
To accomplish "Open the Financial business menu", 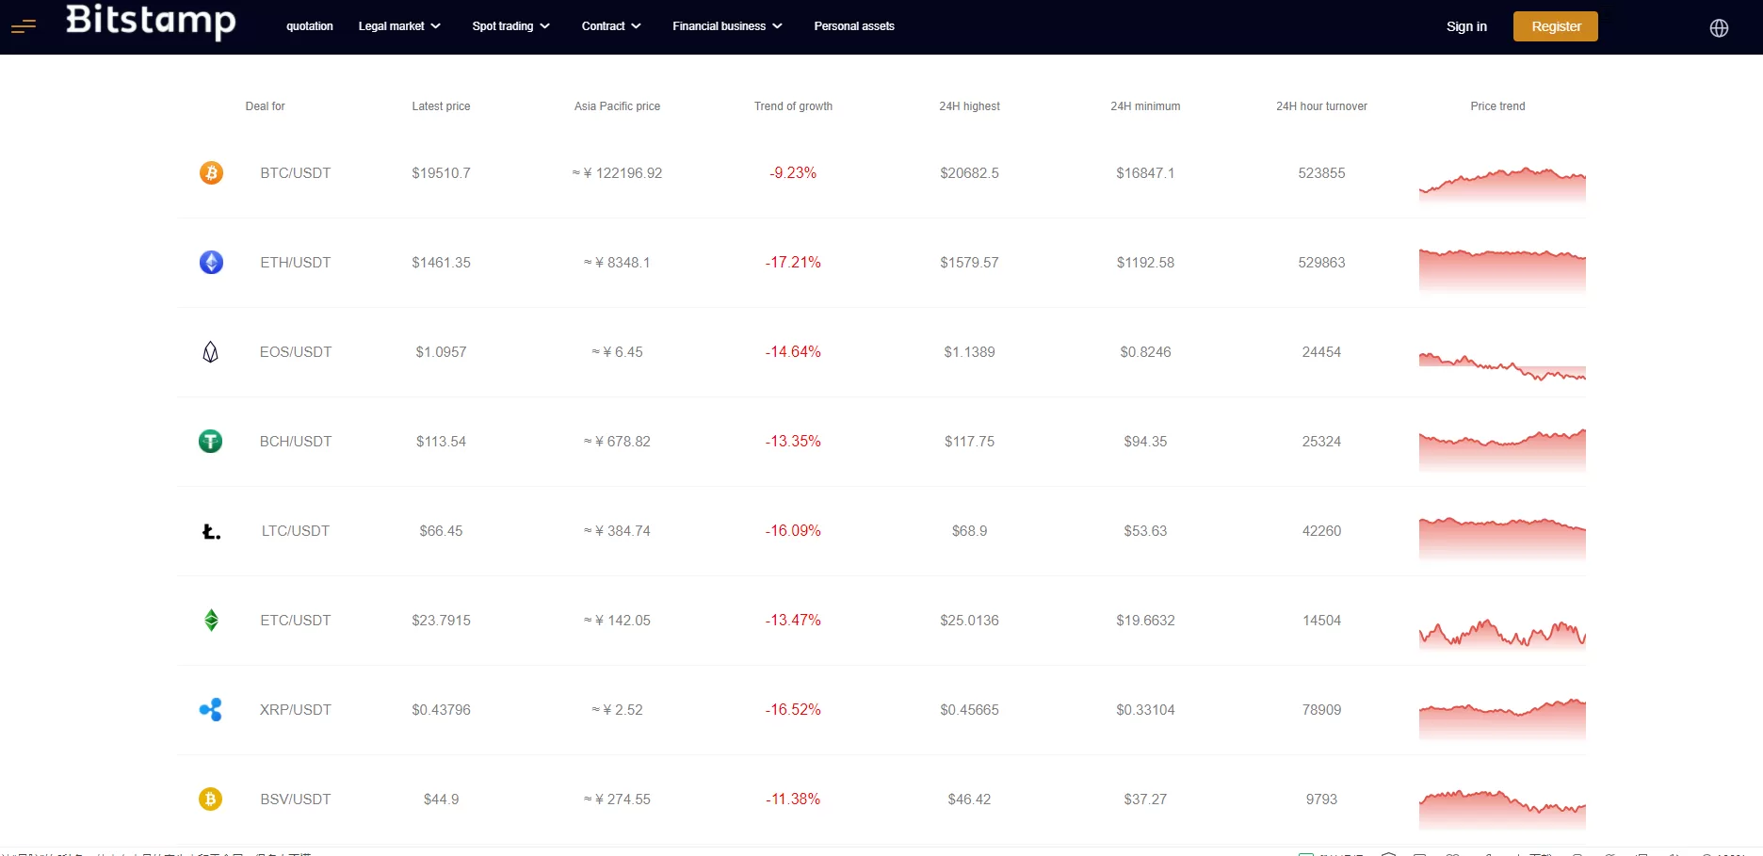I will coord(727,26).
